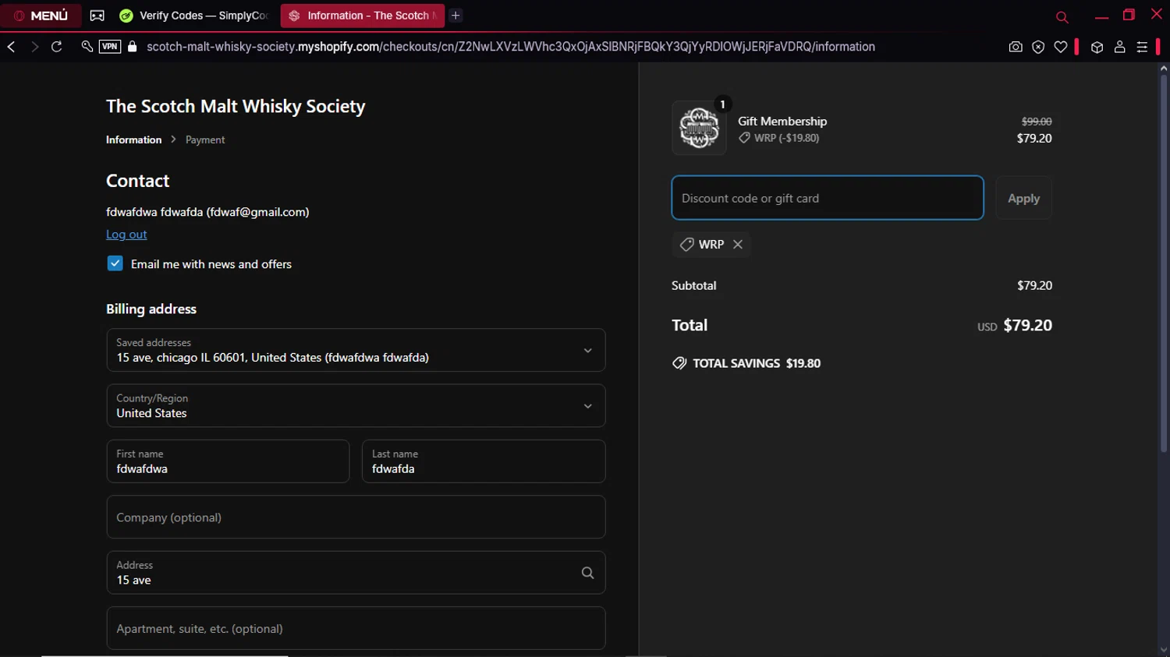Viewport: 1170px width, 657px height.
Task: Go to the Payment breadcrumb step
Action: click(205, 140)
